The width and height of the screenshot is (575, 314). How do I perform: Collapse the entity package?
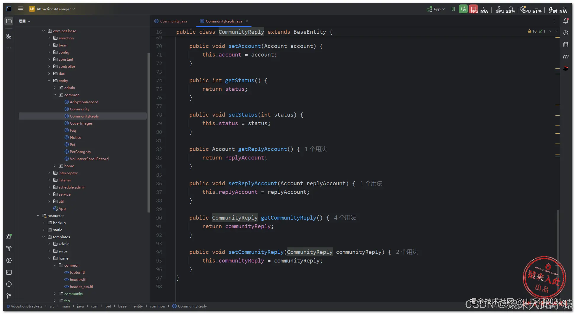click(x=49, y=80)
